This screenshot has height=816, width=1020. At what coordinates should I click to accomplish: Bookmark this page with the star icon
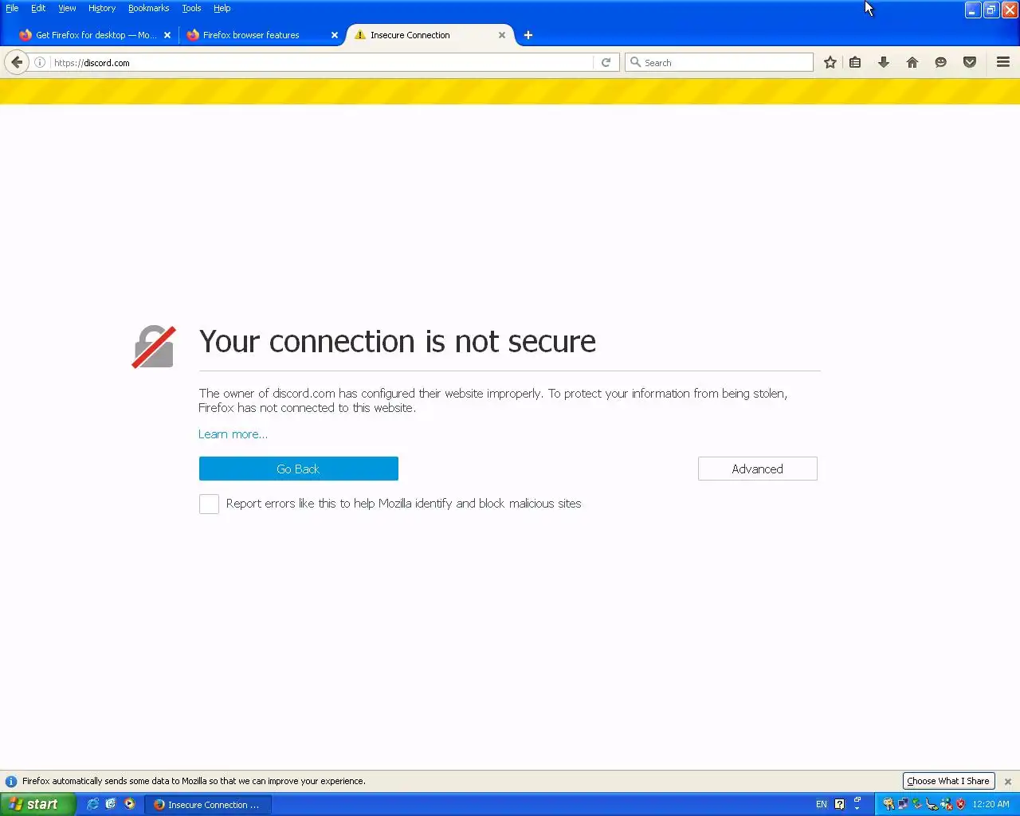click(830, 62)
